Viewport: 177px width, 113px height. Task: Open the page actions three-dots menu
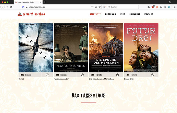[x=92, y=7]
